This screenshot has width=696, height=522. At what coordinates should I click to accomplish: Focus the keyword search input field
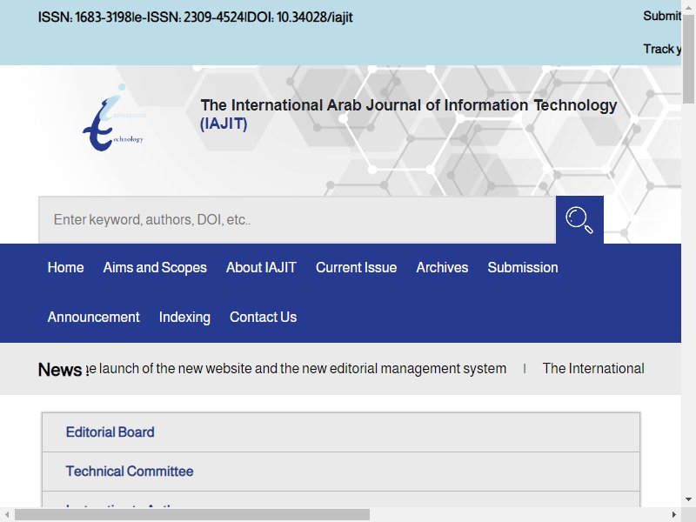(297, 220)
